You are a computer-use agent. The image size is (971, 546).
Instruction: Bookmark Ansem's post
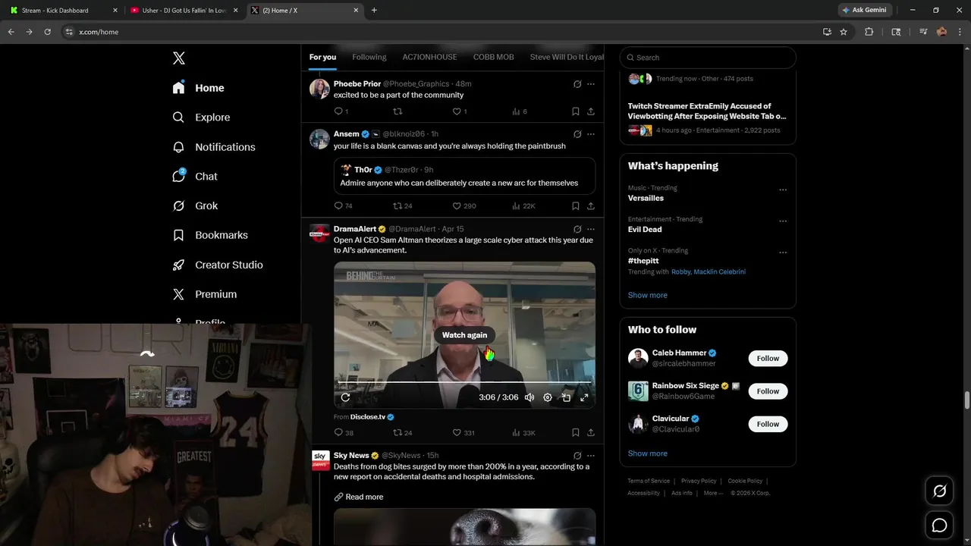click(576, 206)
